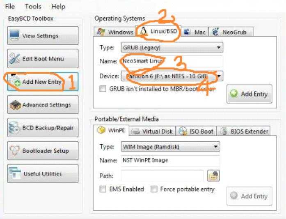Switch to the Linux/BSD tab
This screenshot has height=219, width=286.
158,31
